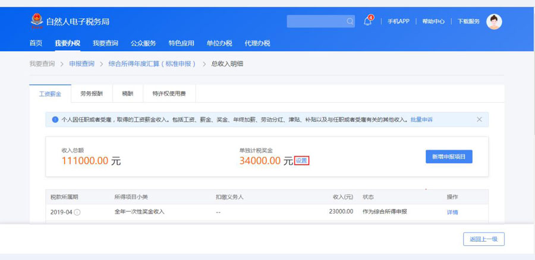This screenshot has width=535, height=260.
Task: Go to 公众服务 in the navigation
Action: point(143,43)
